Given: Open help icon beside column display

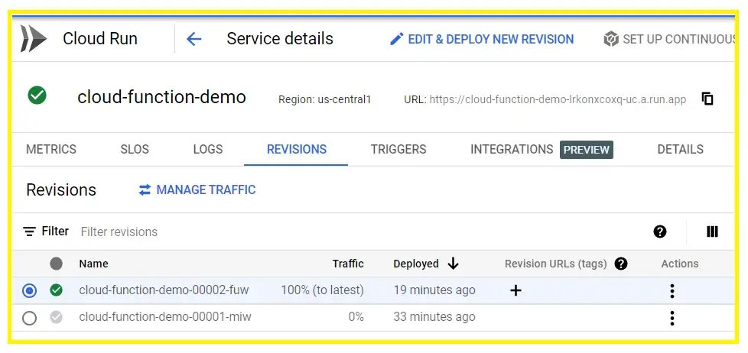Looking at the screenshot, I should (x=660, y=232).
